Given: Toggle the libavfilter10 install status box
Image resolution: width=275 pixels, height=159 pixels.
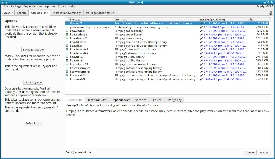Looking at the screenshot, I should click(67, 42).
